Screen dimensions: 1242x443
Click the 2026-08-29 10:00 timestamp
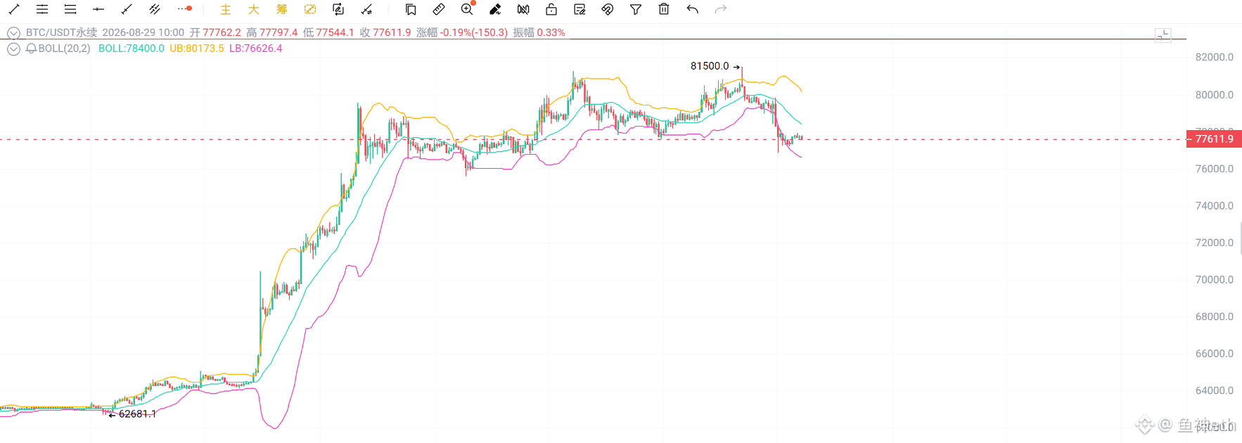[x=143, y=32]
